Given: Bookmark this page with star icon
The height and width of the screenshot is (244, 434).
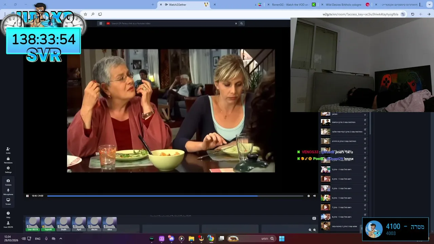Looking at the screenshot, I should click(x=85, y=14).
